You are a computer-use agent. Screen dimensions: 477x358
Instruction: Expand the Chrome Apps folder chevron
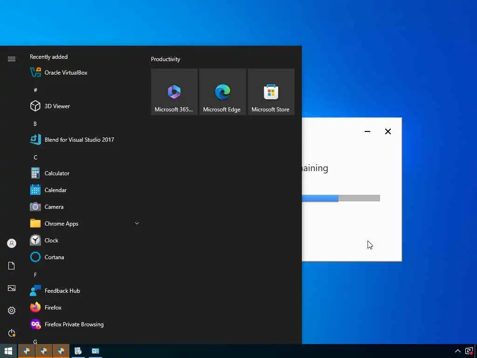tap(137, 223)
